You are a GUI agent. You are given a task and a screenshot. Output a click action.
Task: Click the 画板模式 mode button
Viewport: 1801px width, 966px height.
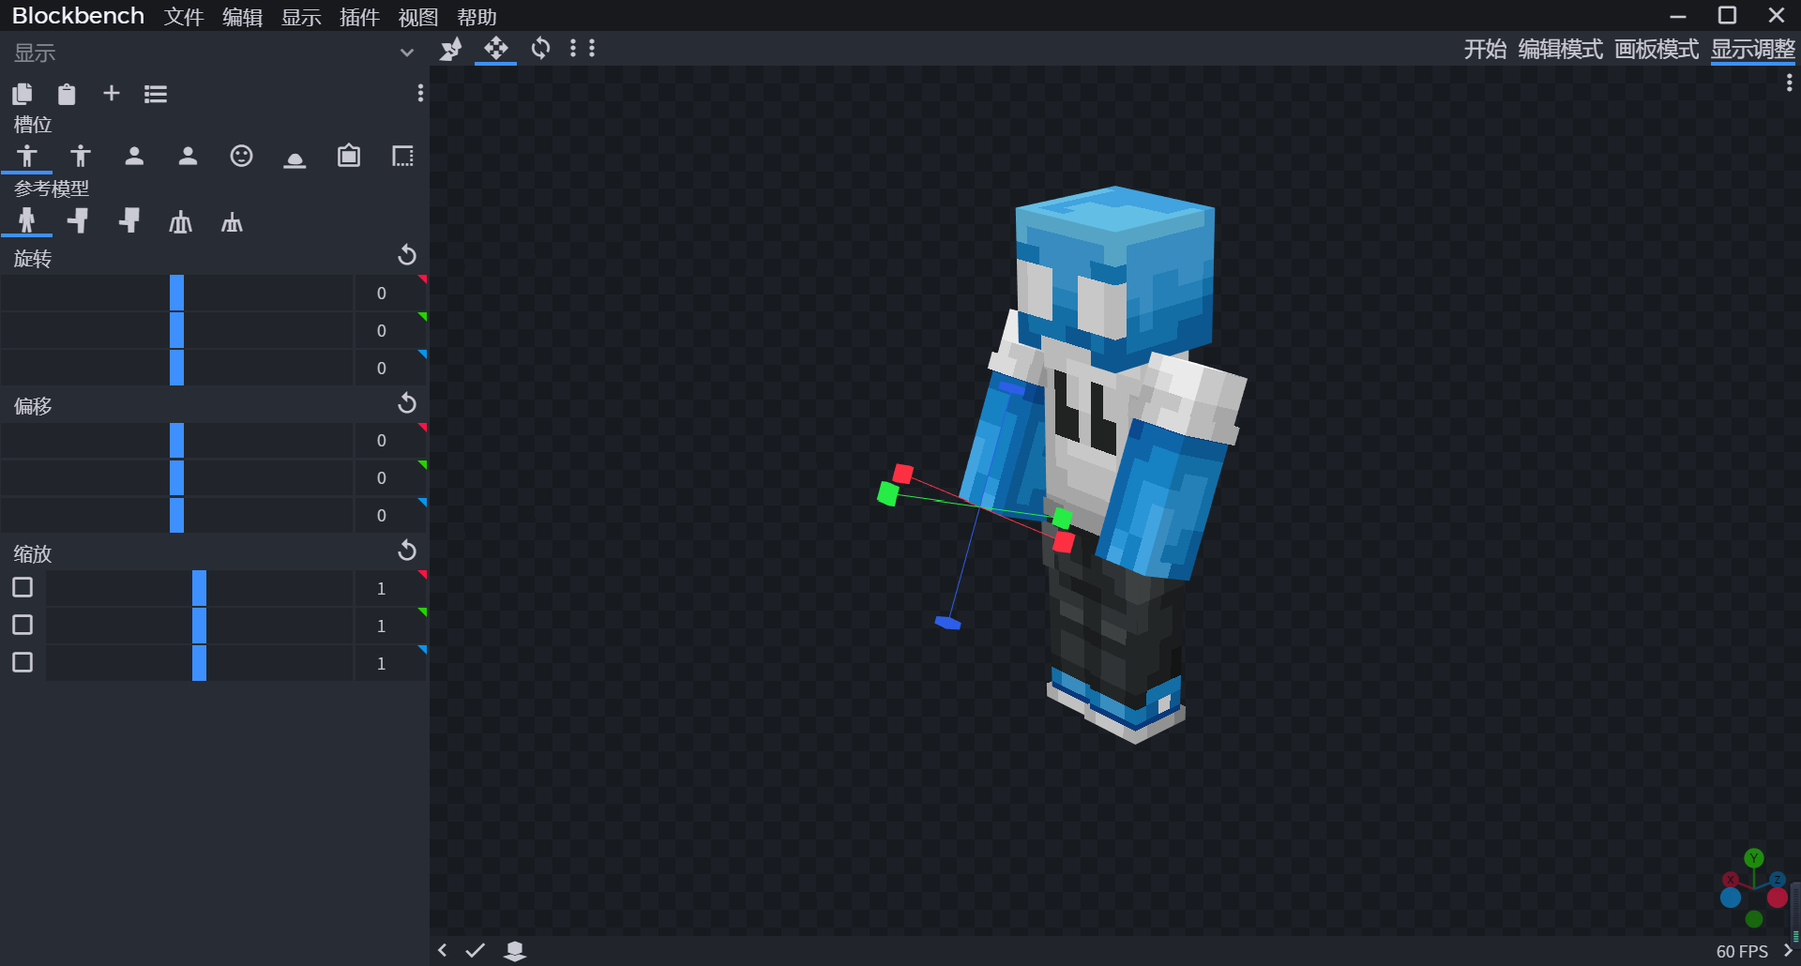1656,49
